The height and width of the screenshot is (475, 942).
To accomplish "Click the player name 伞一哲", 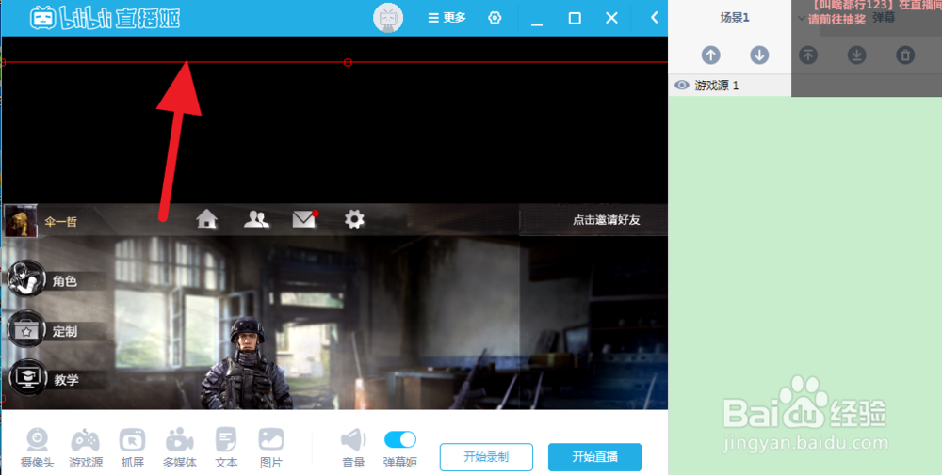I will tap(60, 222).
